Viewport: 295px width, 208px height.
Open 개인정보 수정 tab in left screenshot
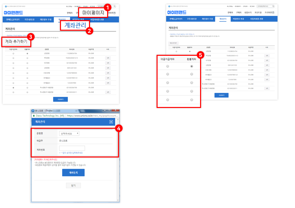click(45, 19)
